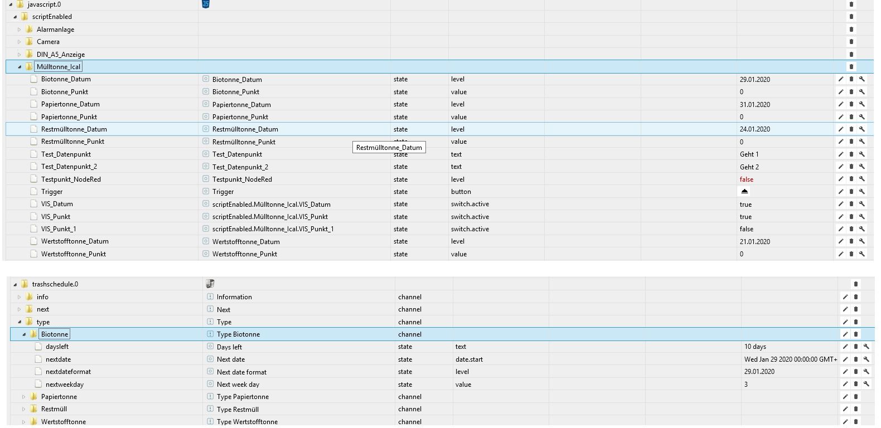Edit the Test_Datenpunkt object

(841, 154)
